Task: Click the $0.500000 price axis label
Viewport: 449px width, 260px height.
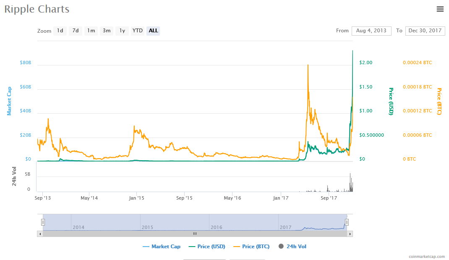Action: (372, 135)
